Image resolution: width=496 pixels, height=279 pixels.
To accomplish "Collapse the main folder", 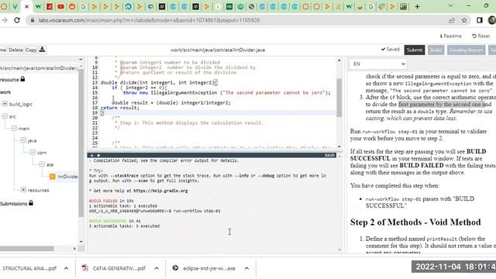I will click(14, 128).
